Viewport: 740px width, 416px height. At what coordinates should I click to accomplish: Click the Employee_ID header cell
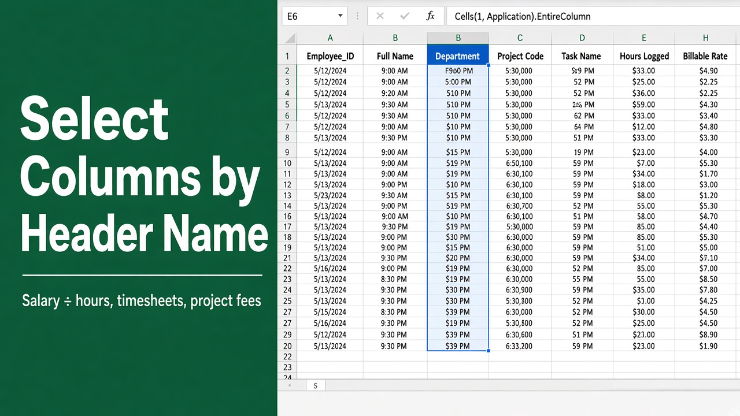(x=330, y=56)
